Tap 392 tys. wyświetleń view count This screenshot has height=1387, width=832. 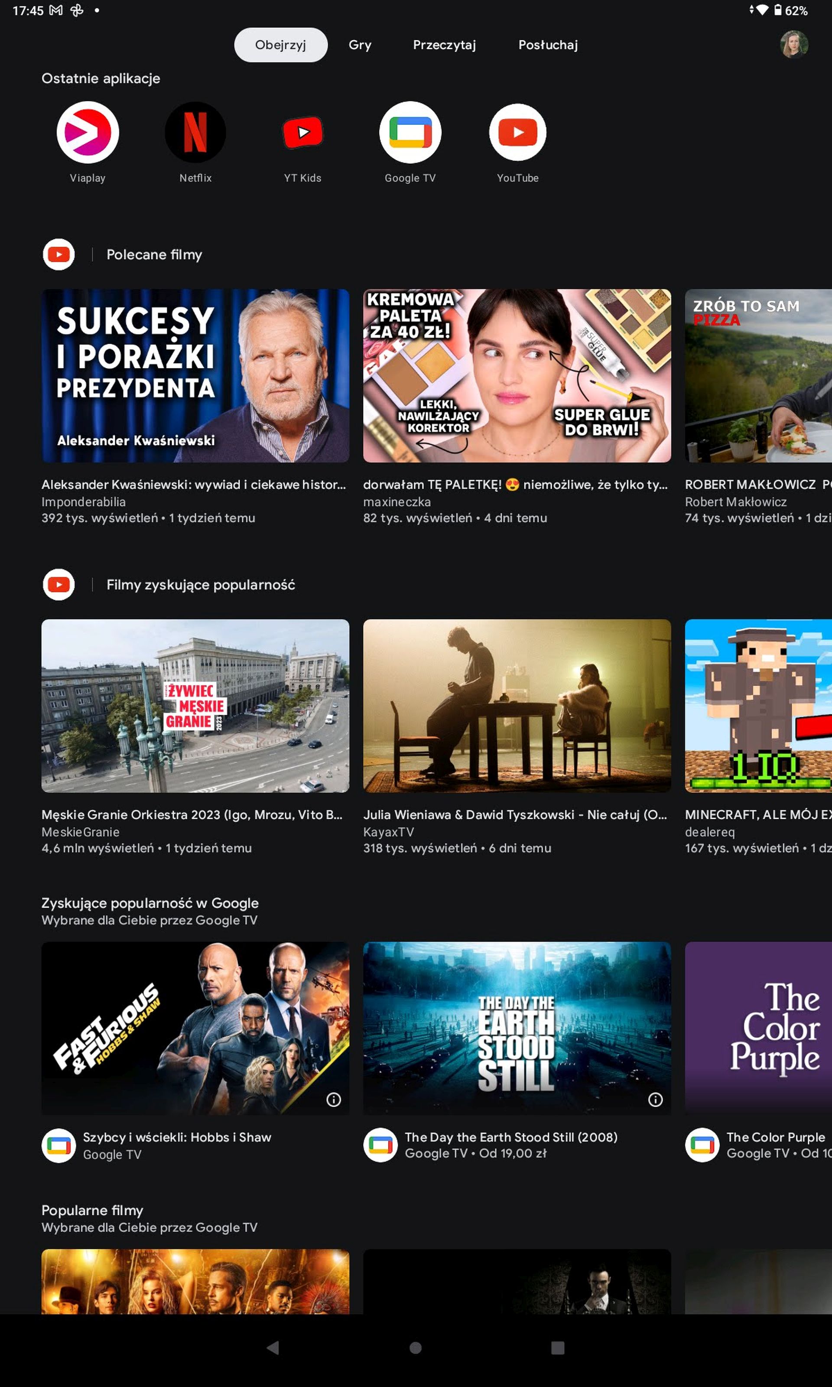coord(100,518)
